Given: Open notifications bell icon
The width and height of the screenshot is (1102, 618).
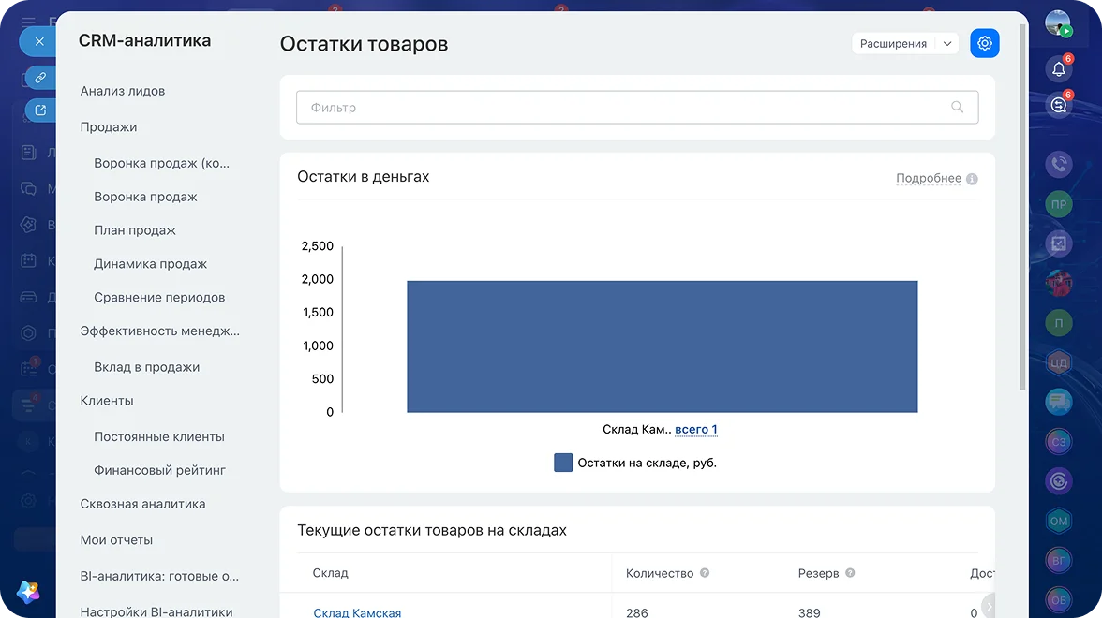Looking at the screenshot, I should (1059, 69).
